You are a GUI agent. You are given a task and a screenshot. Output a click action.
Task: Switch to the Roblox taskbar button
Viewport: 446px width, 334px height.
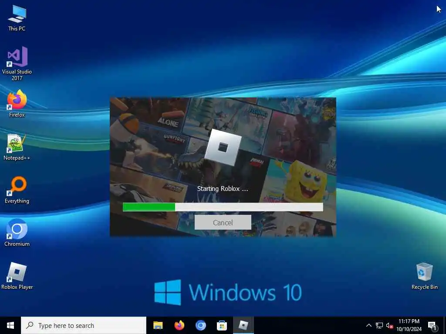tap(243, 325)
